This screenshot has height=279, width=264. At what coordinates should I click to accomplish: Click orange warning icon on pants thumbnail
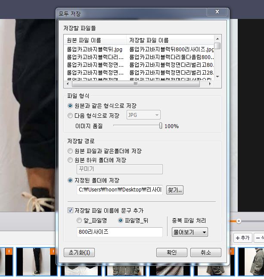(53, 251)
